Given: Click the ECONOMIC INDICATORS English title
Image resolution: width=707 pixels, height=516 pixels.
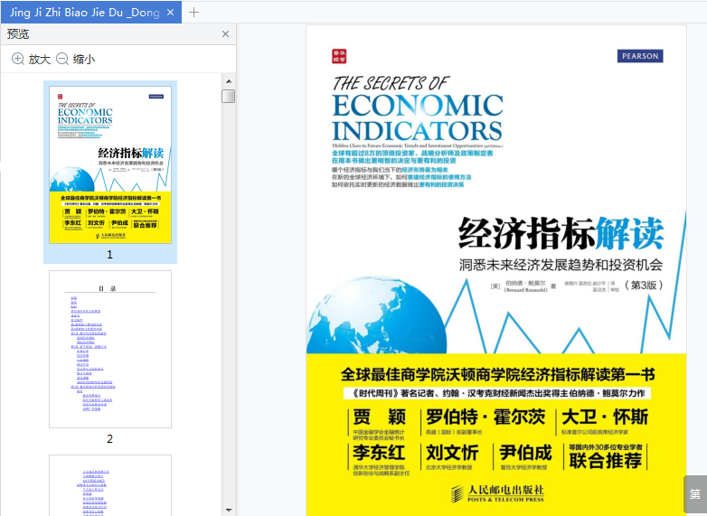Looking at the screenshot, I should point(418,117).
